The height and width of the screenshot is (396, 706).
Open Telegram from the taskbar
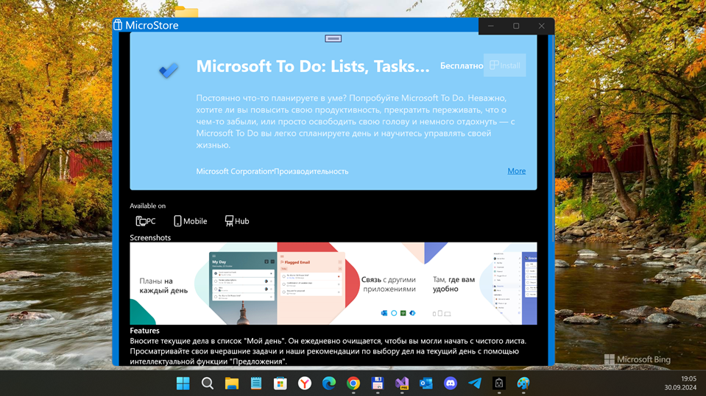pos(475,384)
